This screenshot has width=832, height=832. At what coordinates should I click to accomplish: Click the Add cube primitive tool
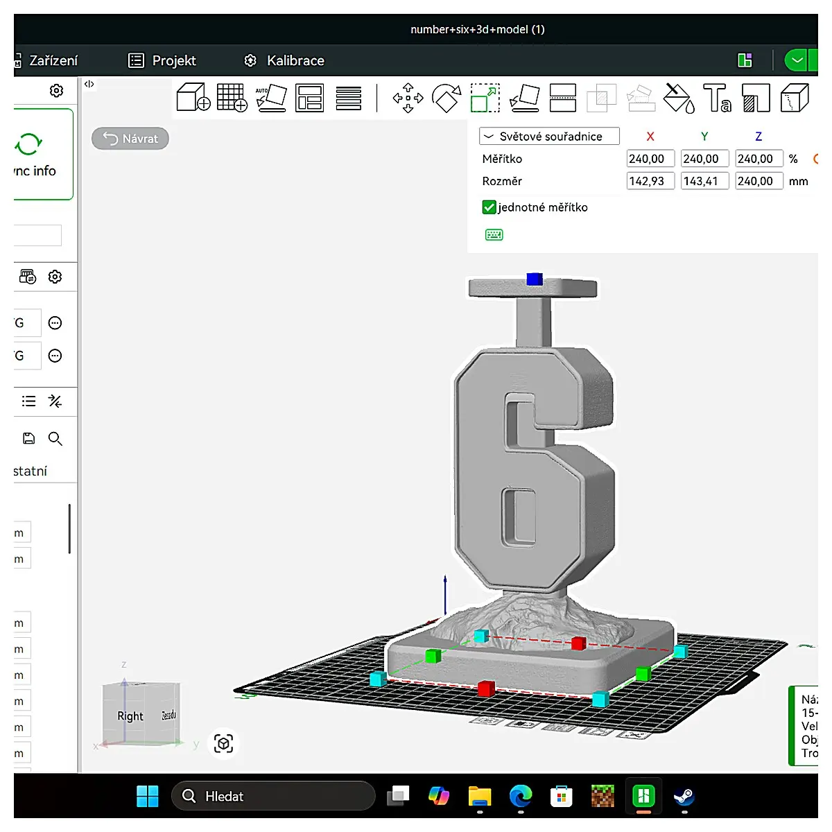(193, 97)
